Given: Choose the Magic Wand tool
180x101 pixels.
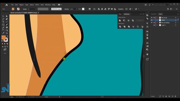Looking at the screenshot, I should [3, 19].
